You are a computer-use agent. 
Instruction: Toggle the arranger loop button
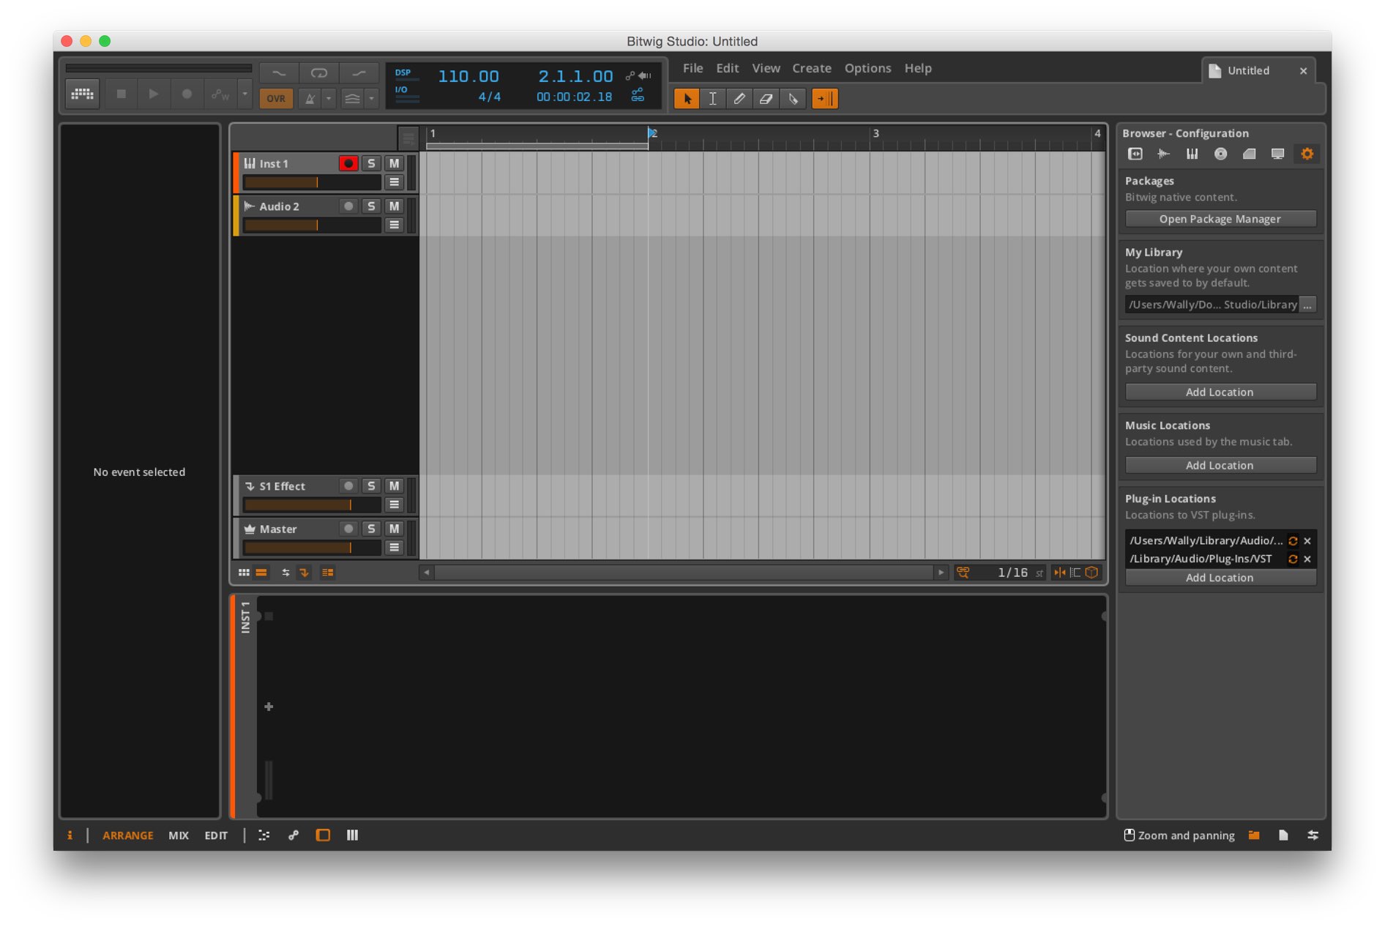[319, 73]
